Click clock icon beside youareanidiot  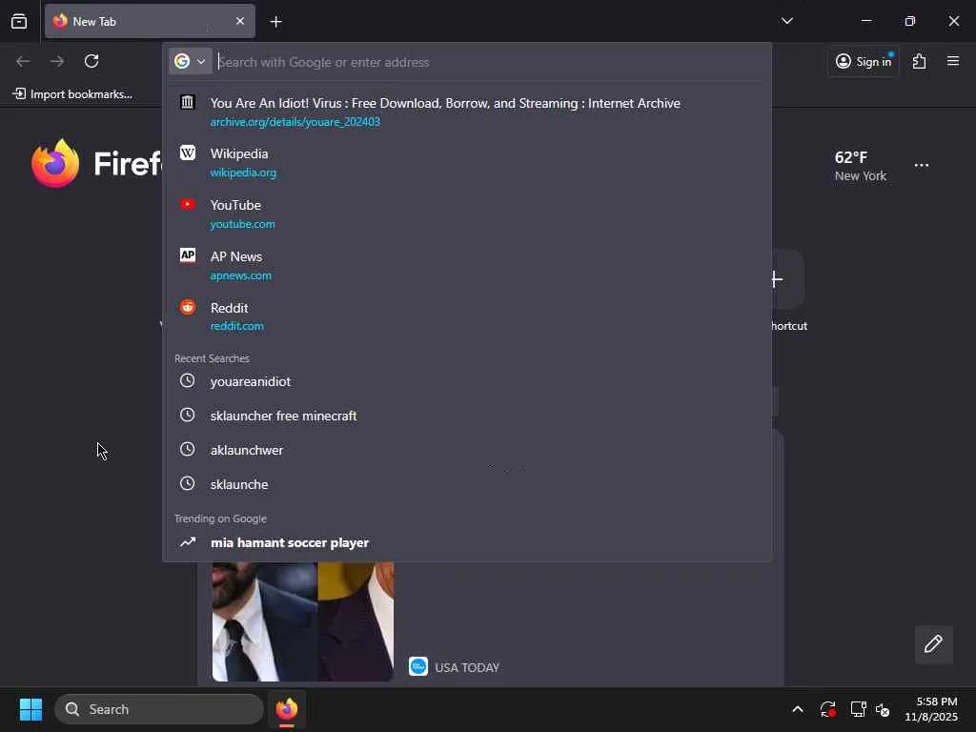(188, 380)
